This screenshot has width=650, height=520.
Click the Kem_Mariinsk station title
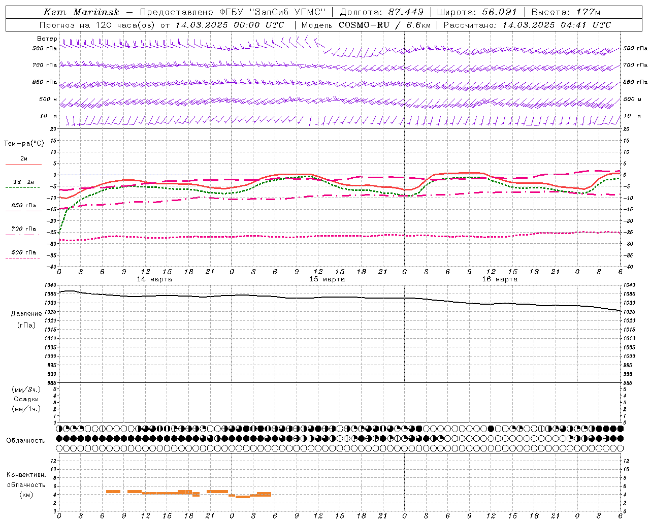coord(81,12)
